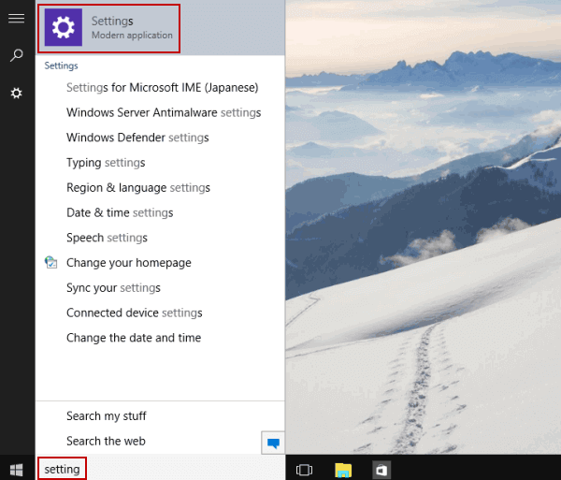Select the magnifier search icon in sidebar
Image resolution: width=561 pixels, height=480 pixels.
pos(17,55)
